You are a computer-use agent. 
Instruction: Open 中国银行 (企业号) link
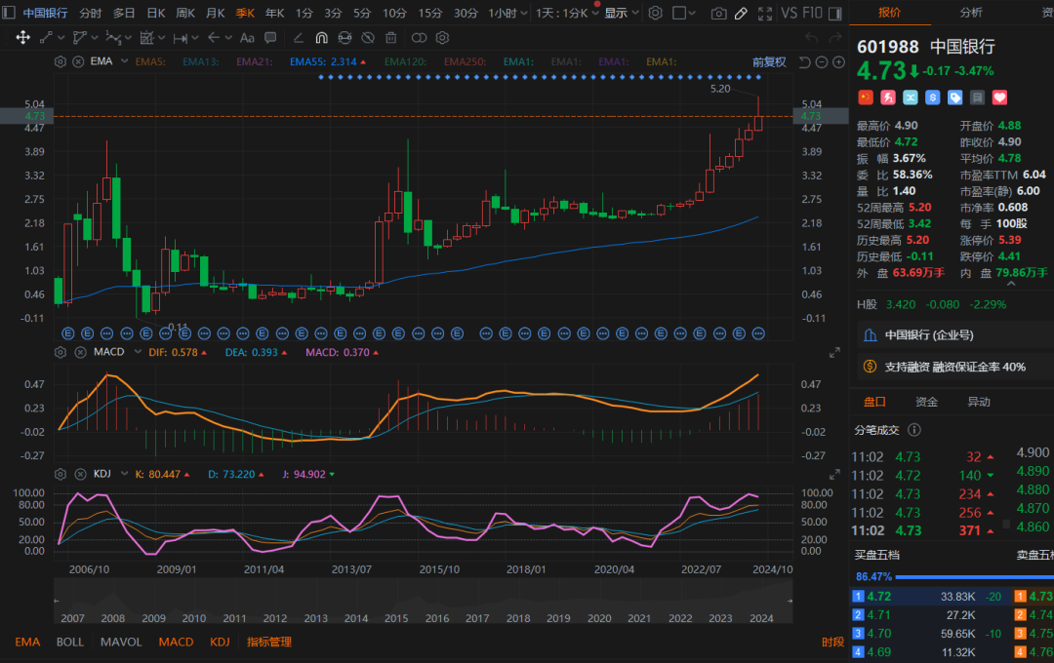928,335
